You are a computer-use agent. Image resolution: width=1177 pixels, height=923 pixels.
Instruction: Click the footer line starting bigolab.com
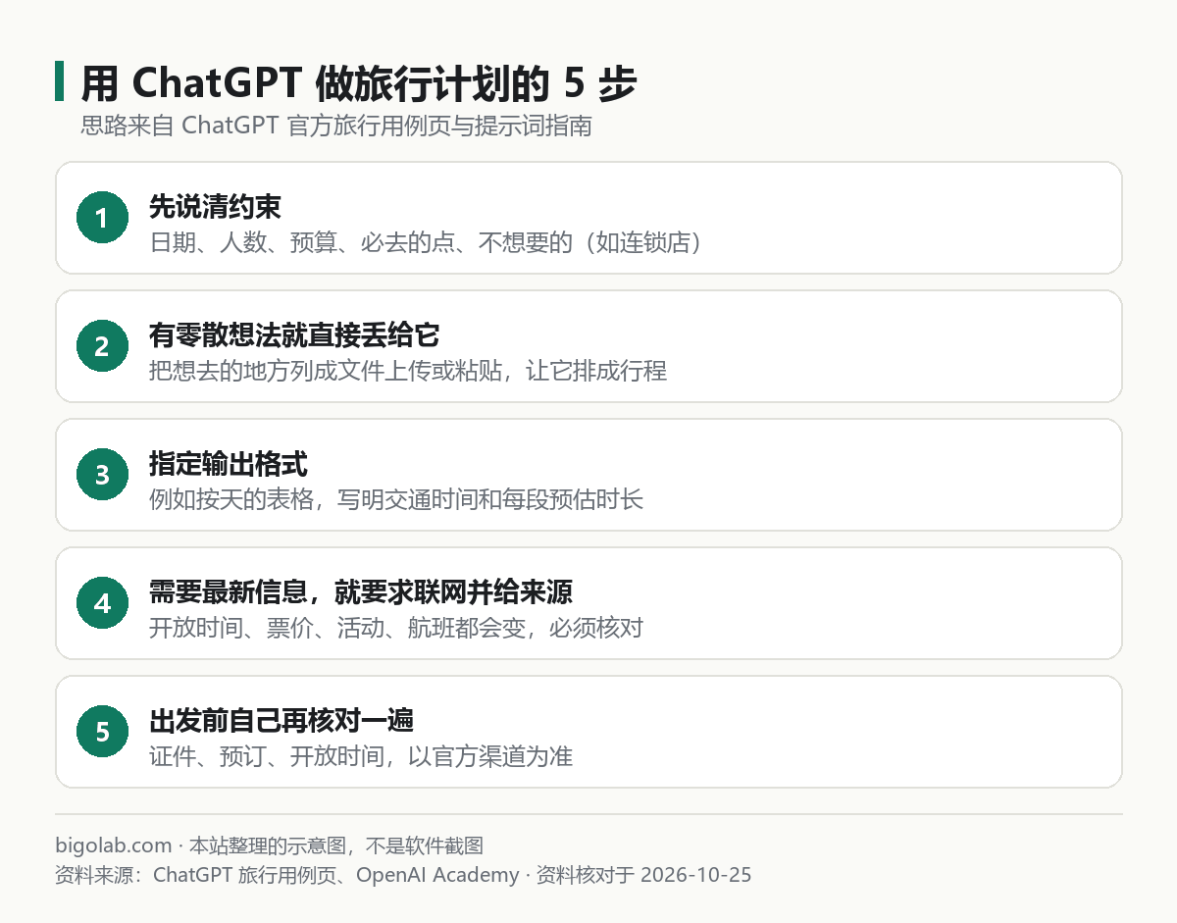tap(270, 846)
